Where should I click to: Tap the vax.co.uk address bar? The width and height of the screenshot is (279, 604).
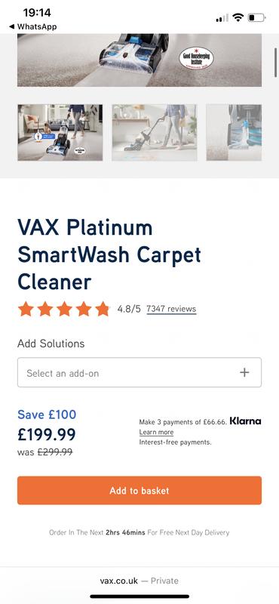tap(139, 581)
